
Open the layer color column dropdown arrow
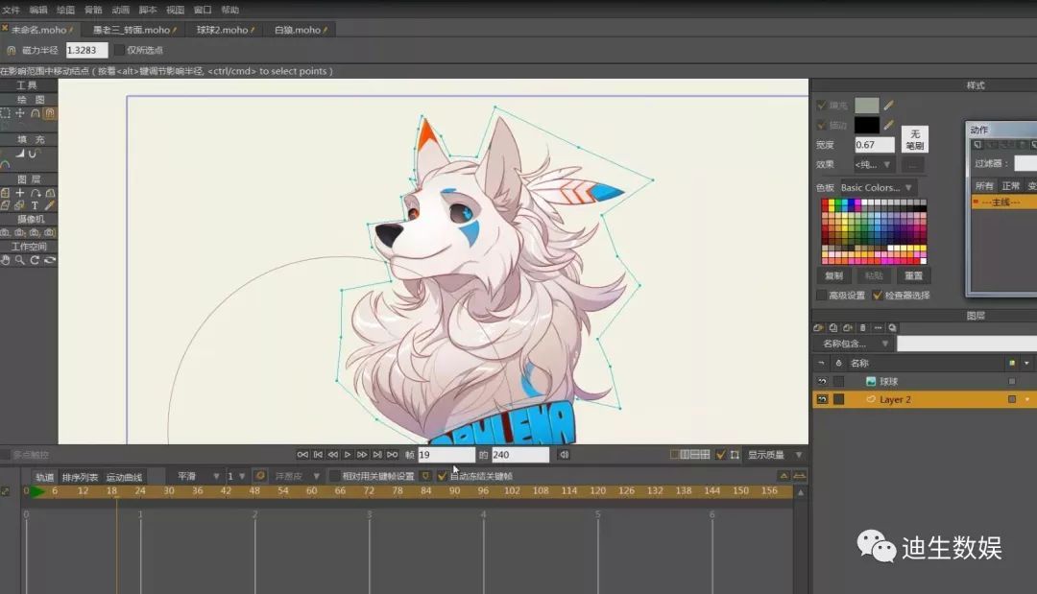[x=1026, y=363]
